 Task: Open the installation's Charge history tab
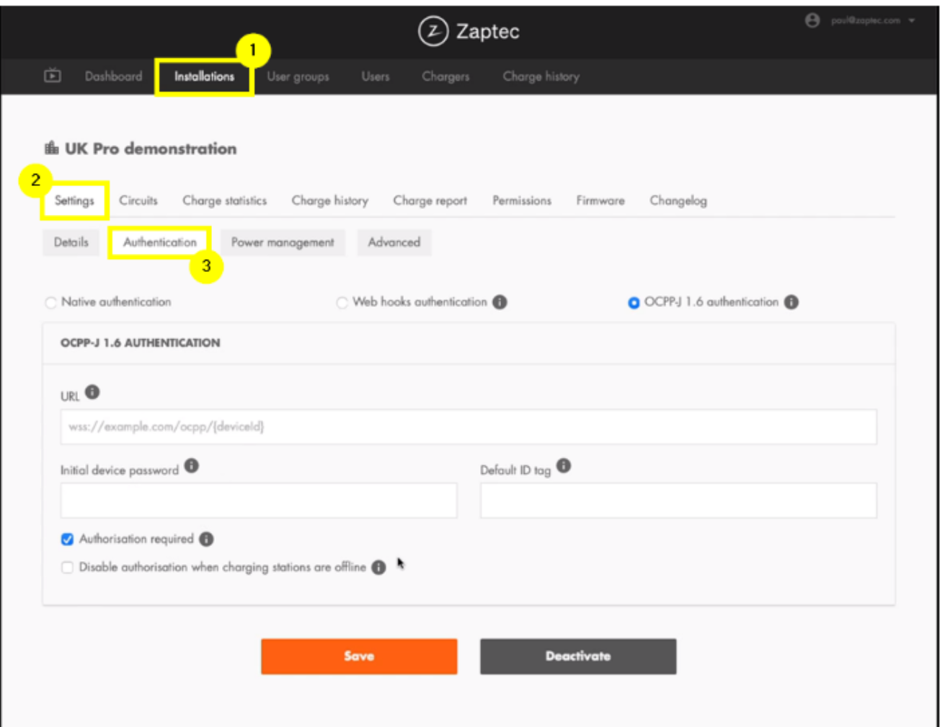(x=329, y=201)
